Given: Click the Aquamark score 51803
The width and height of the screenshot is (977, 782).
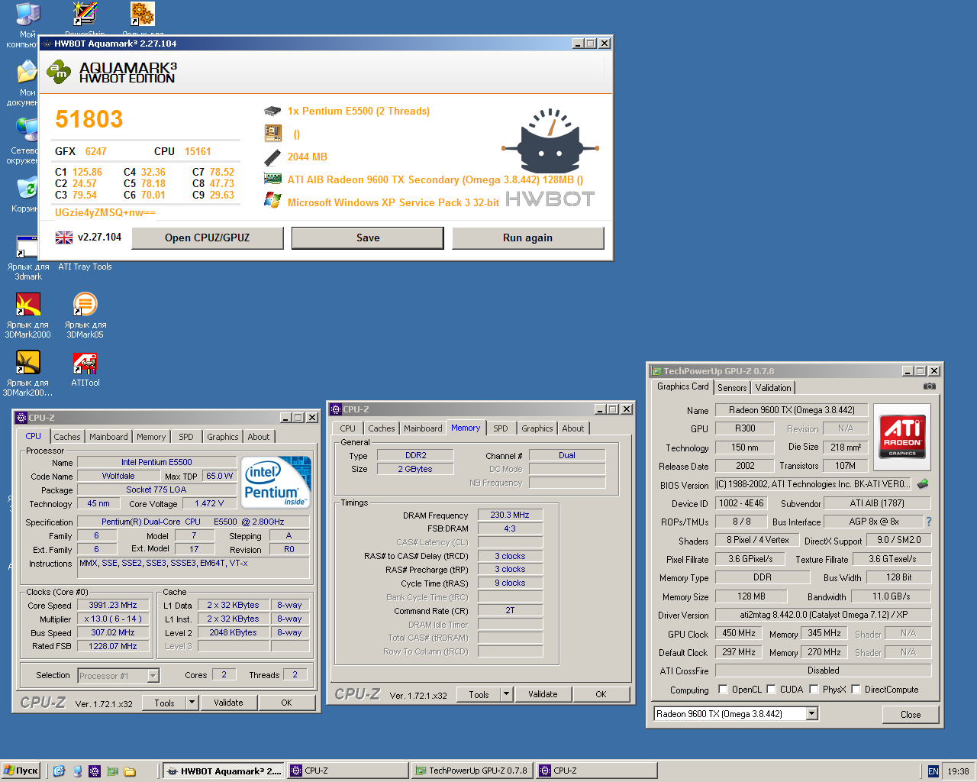Looking at the screenshot, I should point(89,119).
